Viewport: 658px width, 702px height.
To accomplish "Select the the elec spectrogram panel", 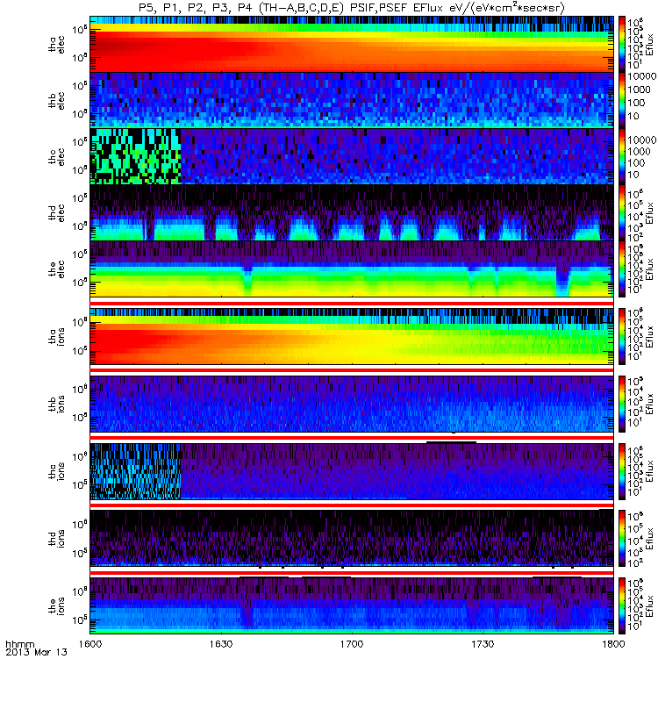I will pyautogui.click(x=352, y=269).
